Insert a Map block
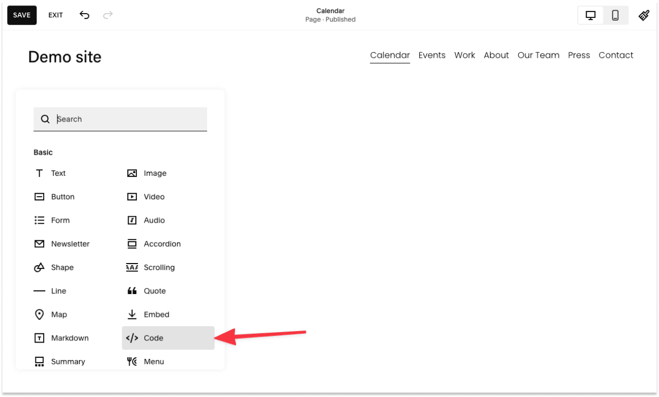 [58, 314]
